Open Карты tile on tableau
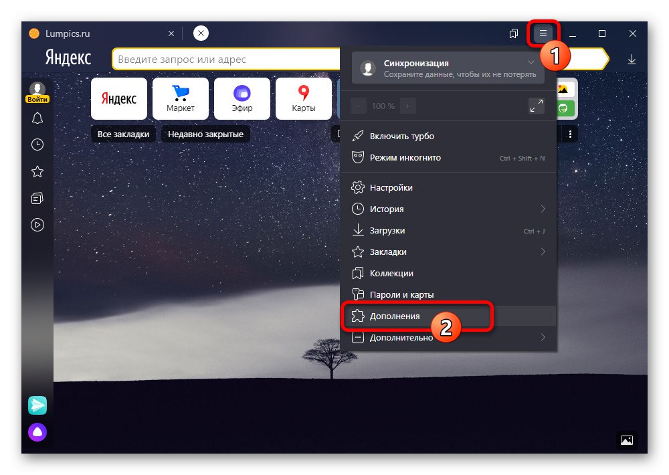 click(x=303, y=98)
